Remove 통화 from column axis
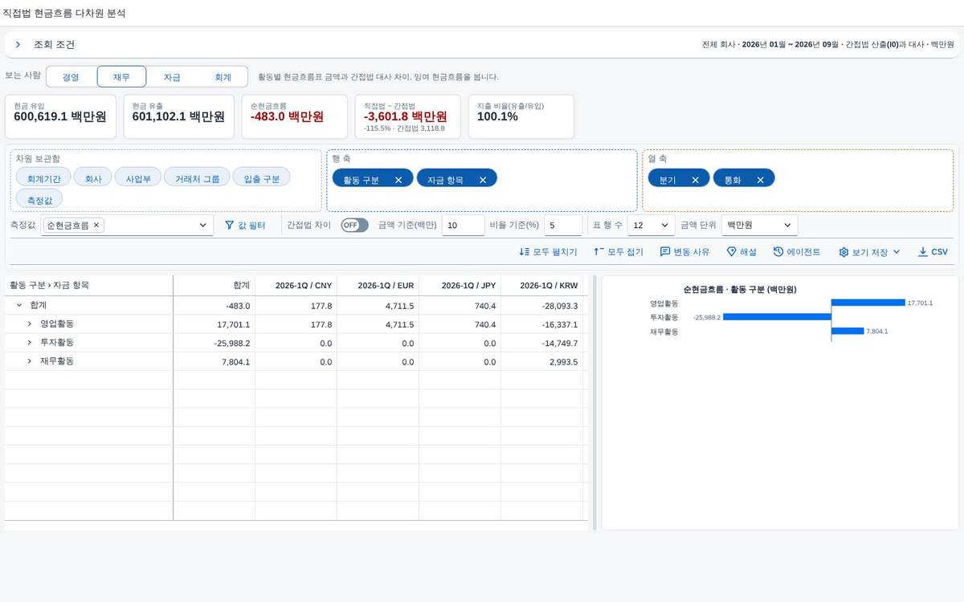This screenshot has height=602, width=964. tap(760, 180)
